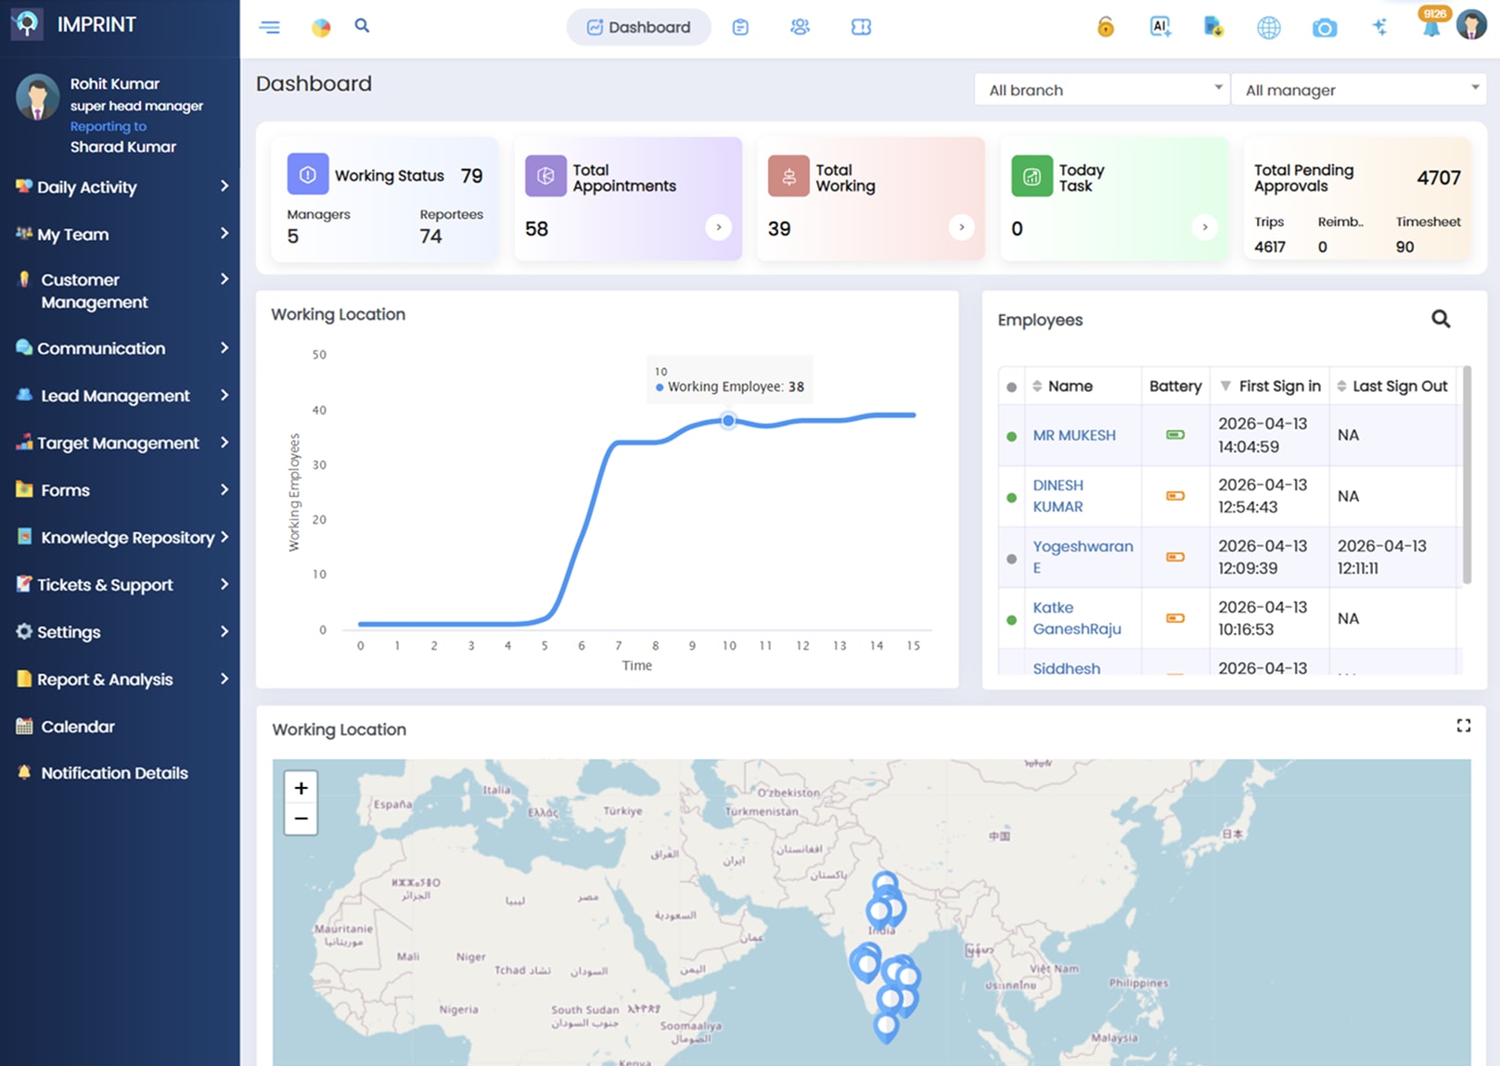Open Today Task card arrow button
This screenshot has width=1500, height=1066.
pyautogui.click(x=1204, y=227)
